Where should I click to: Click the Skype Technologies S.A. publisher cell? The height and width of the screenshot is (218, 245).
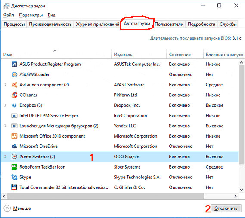click(137, 177)
